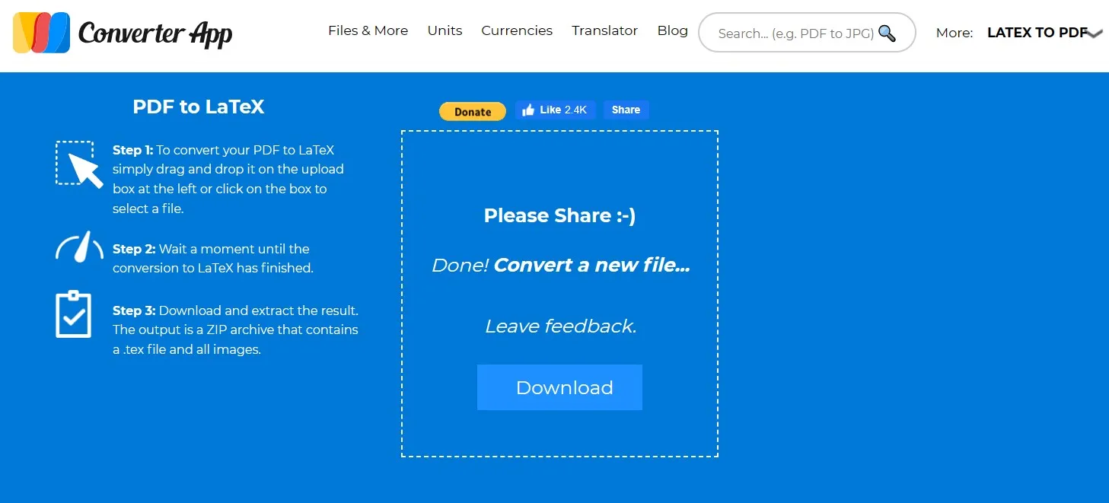Open the Files & More menu
The image size is (1109, 503).
pyautogui.click(x=368, y=30)
